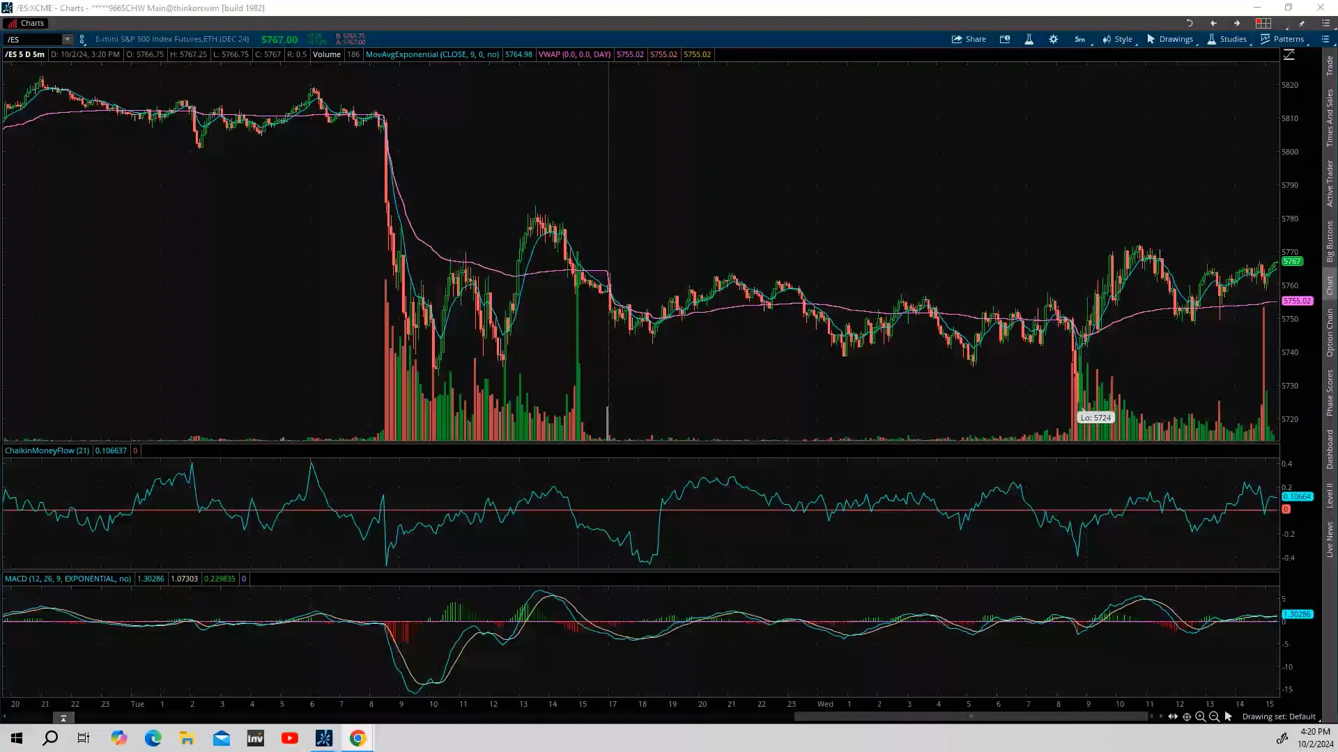Open the chart grid layout selector
This screenshot has height=752, width=1338.
click(1263, 23)
